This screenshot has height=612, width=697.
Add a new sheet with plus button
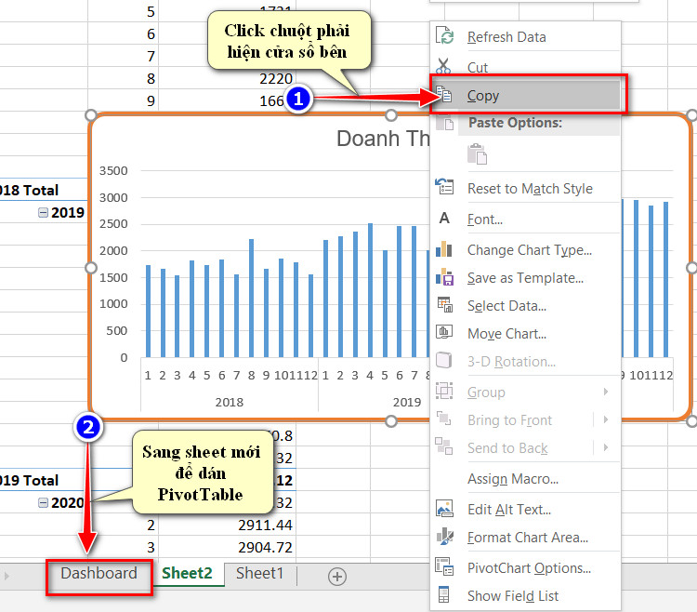(x=337, y=577)
